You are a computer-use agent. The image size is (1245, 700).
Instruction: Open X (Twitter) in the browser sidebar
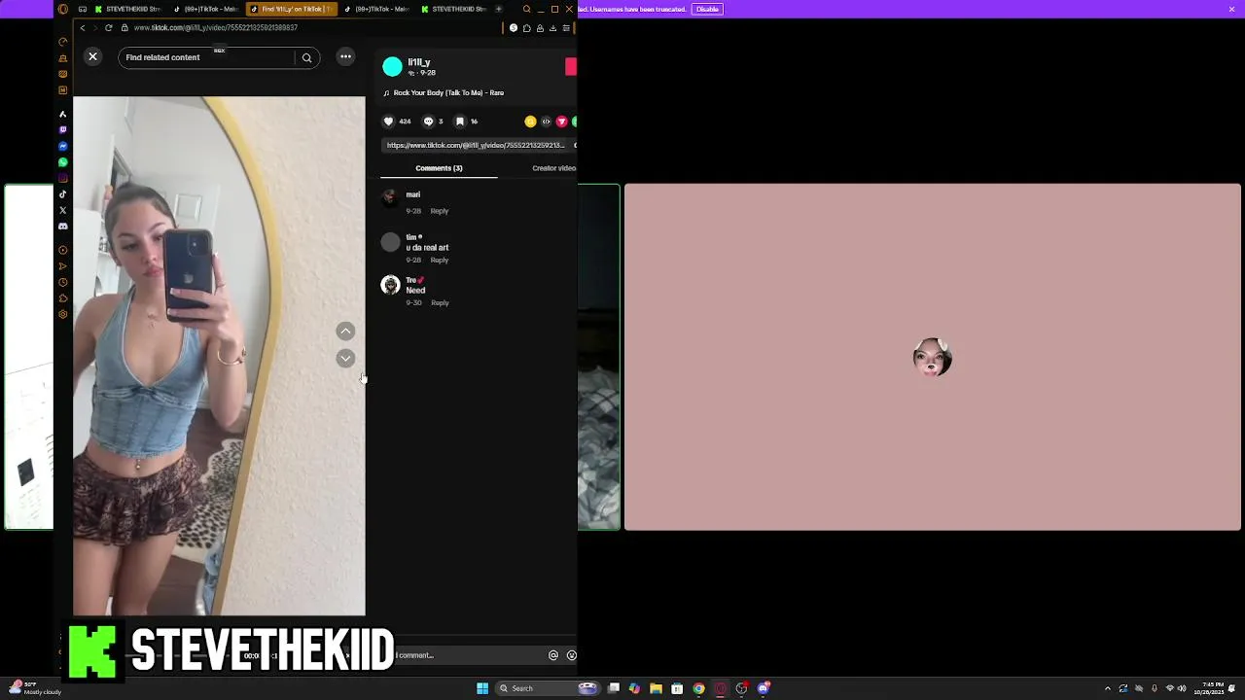63,210
